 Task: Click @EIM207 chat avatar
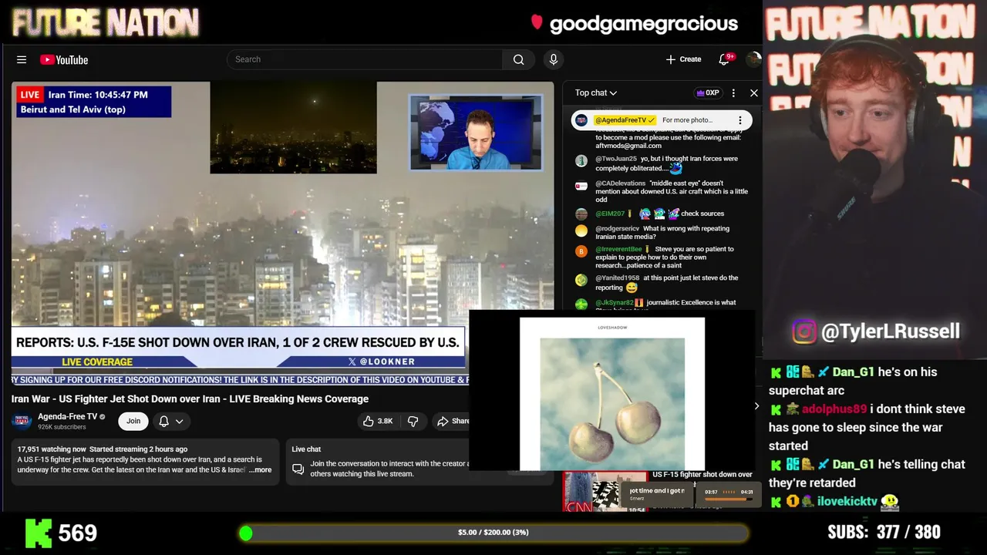[x=581, y=214]
